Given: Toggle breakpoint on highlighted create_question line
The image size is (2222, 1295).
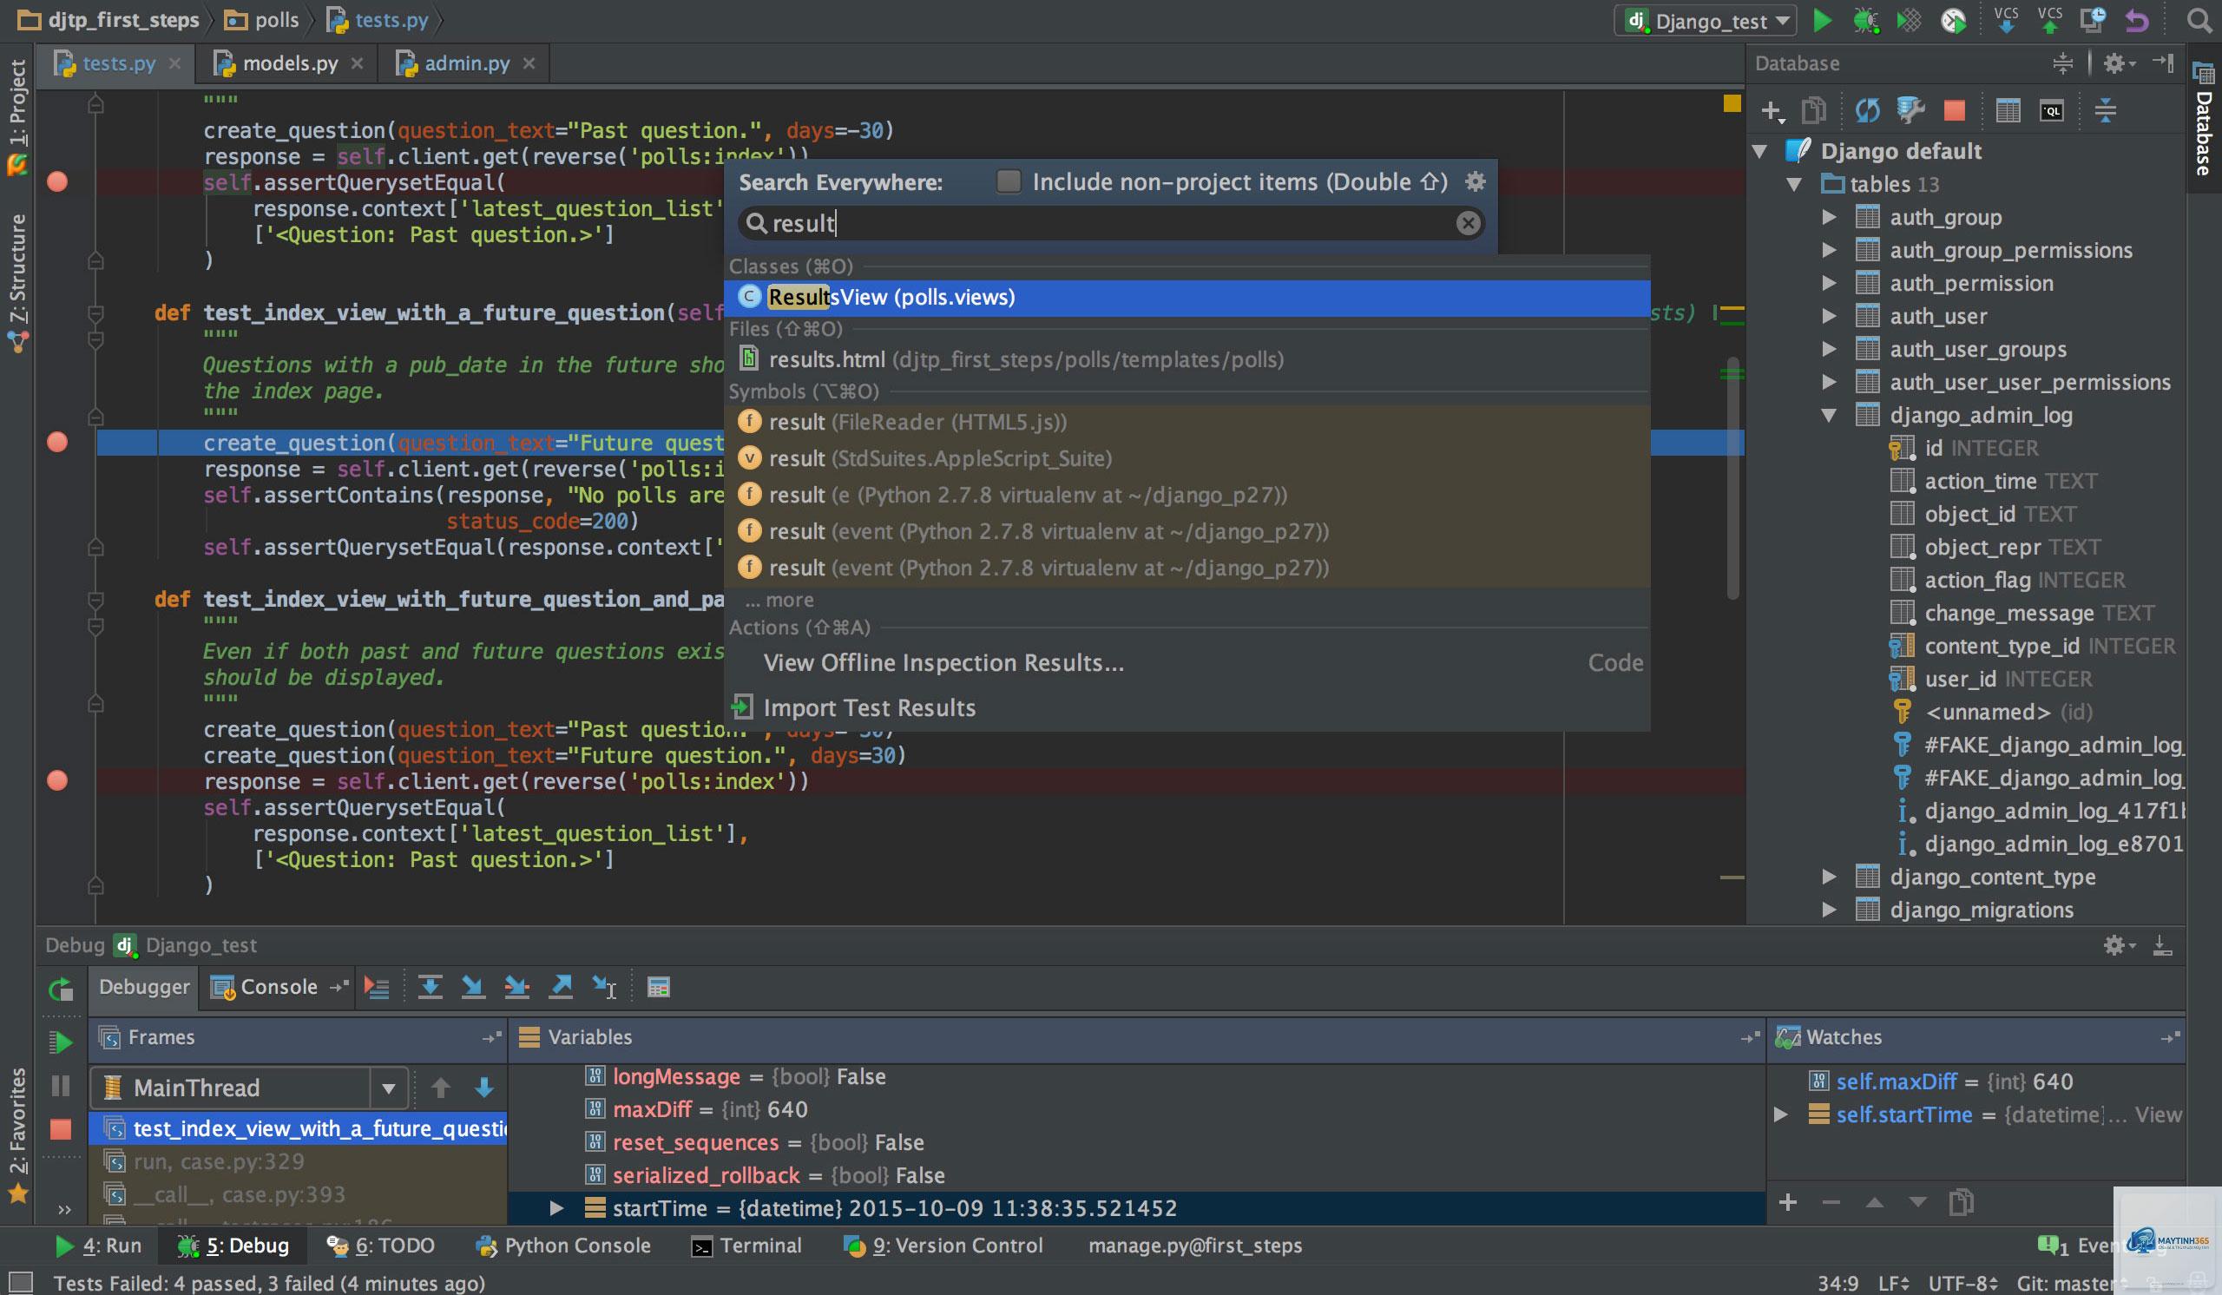Looking at the screenshot, I should click(57, 442).
